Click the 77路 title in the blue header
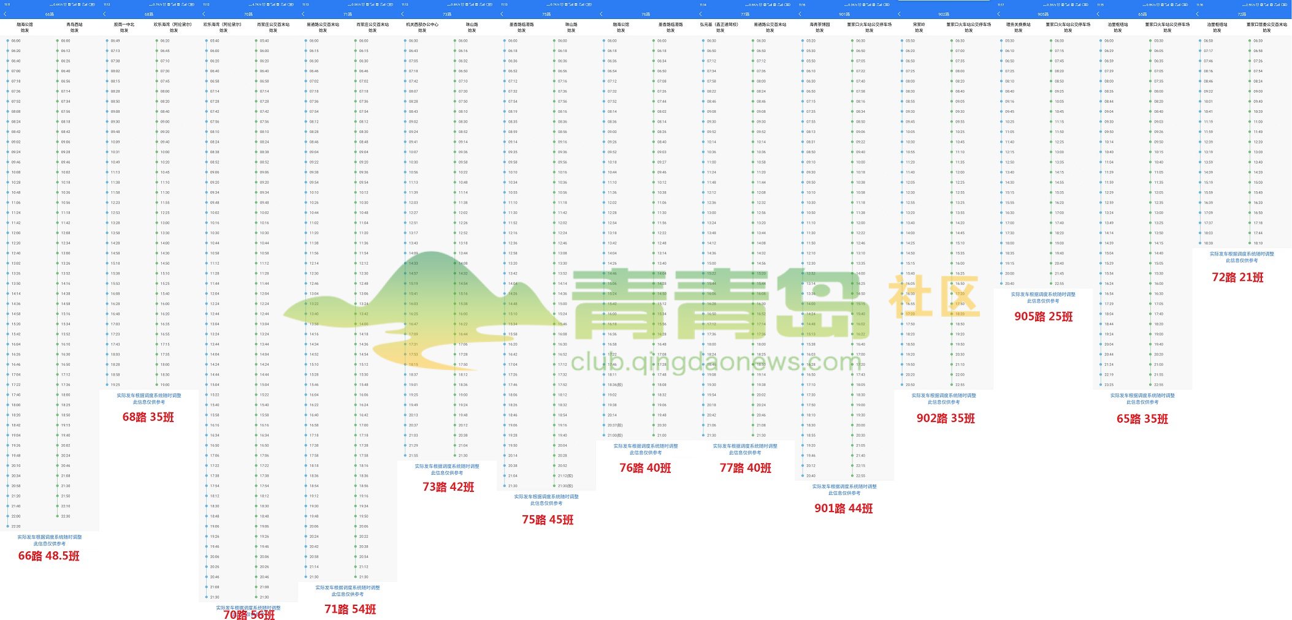The width and height of the screenshot is (1292, 620). tap(745, 14)
